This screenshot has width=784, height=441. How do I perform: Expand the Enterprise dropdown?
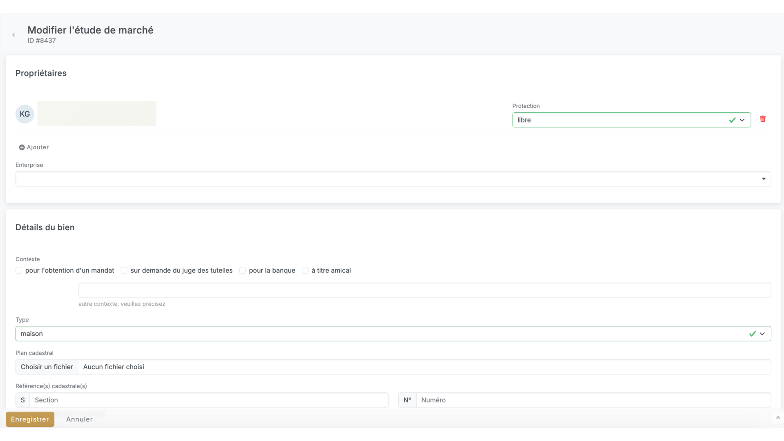tap(393, 179)
